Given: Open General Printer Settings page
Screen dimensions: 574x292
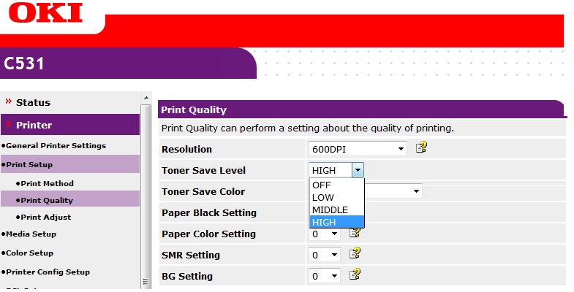Looking at the screenshot, I should pyautogui.click(x=56, y=145).
